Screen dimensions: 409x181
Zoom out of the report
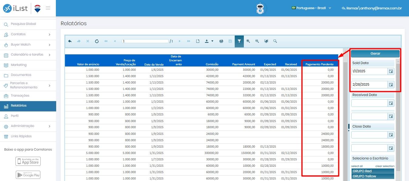pos(257,41)
